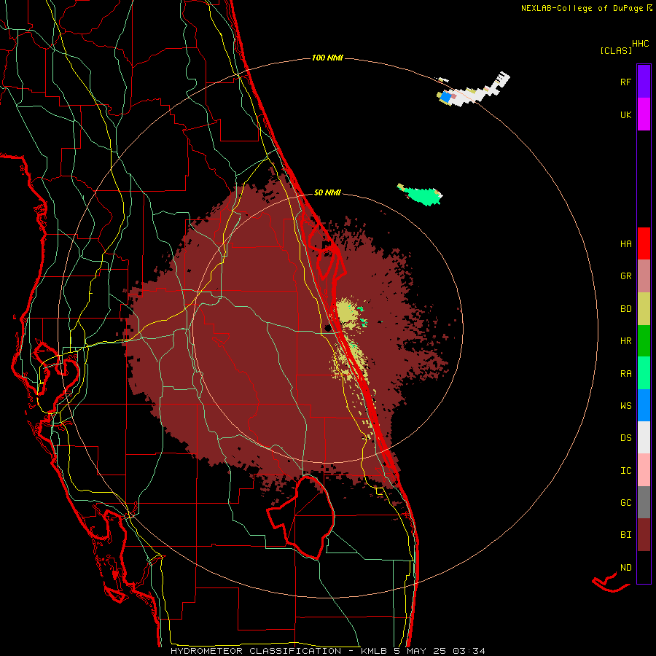Click the white DS dry snow swatch
656x656 pixels.
(x=644, y=437)
